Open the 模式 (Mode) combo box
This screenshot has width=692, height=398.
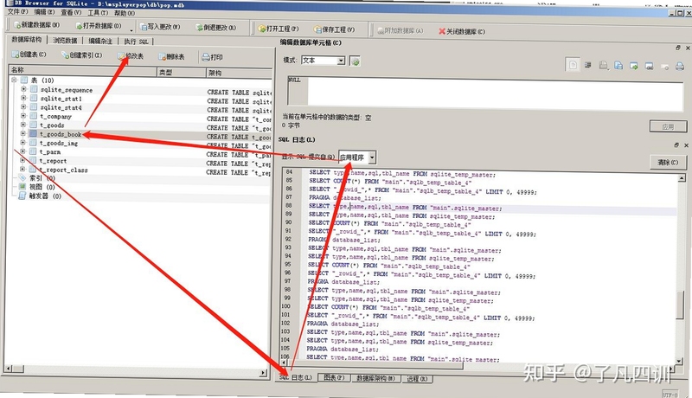pyautogui.click(x=323, y=61)
